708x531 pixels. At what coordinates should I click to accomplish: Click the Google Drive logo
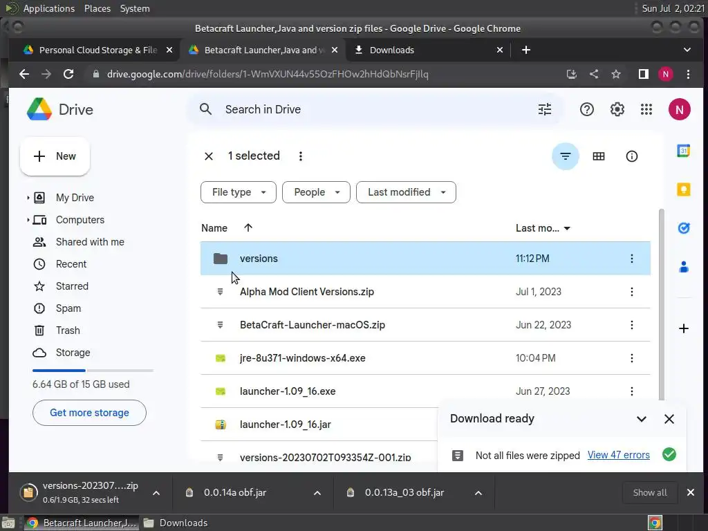[x=39, y=109]
